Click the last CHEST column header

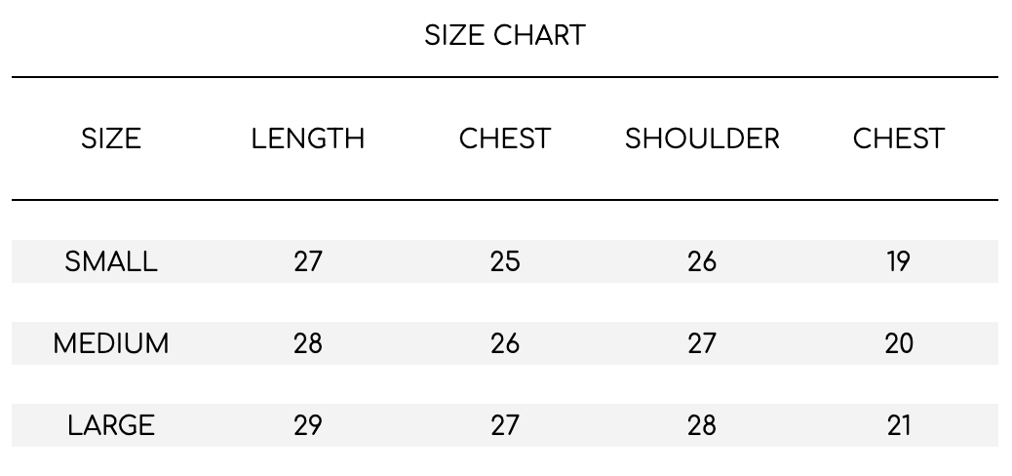pyautogui.click(x=898, y=139)
